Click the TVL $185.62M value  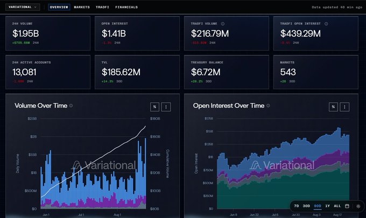(x=121, y=72)
